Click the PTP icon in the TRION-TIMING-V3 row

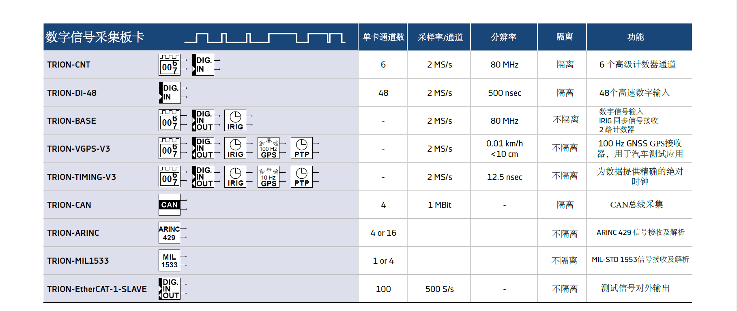tap(302, 177)
